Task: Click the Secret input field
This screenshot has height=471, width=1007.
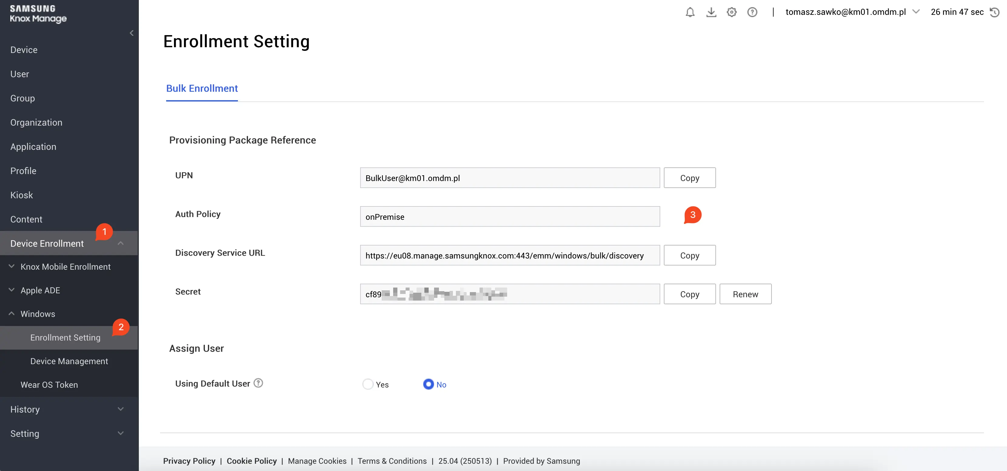Action: point(510,294)
